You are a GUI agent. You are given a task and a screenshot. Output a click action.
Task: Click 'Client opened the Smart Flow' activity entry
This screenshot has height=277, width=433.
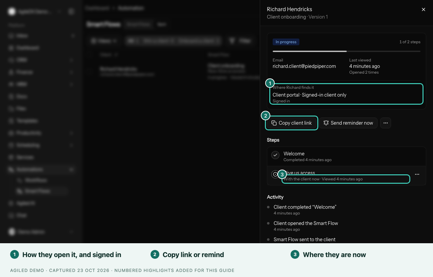click(x=306, y=223)
